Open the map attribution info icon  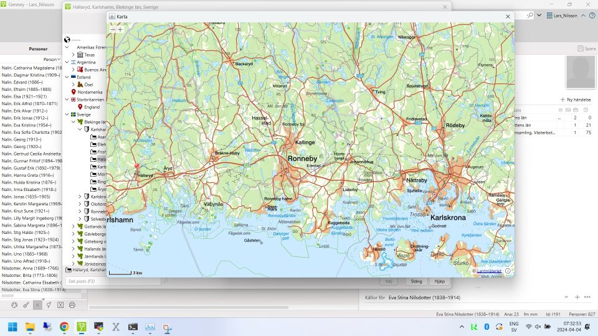[508, 271]
